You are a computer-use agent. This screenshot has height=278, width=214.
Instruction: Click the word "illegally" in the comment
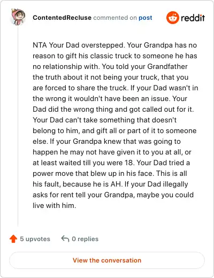coord(175,184)
